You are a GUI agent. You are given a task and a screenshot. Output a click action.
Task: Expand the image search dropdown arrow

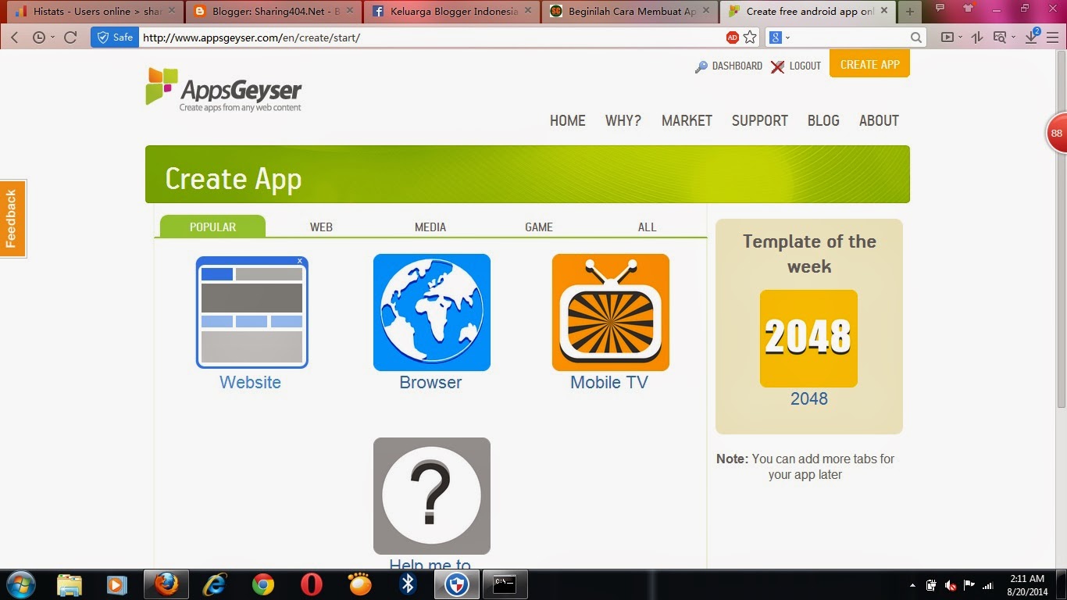click(1013, 37)
